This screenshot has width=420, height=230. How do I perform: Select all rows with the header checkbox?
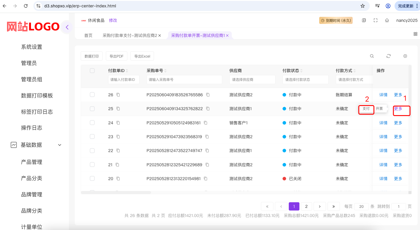pyautogui.click(x=92, y=71)
